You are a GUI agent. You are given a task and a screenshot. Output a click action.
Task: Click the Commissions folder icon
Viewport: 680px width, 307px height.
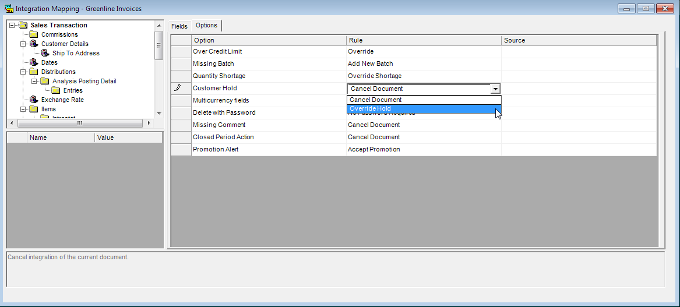pos(33,35)
